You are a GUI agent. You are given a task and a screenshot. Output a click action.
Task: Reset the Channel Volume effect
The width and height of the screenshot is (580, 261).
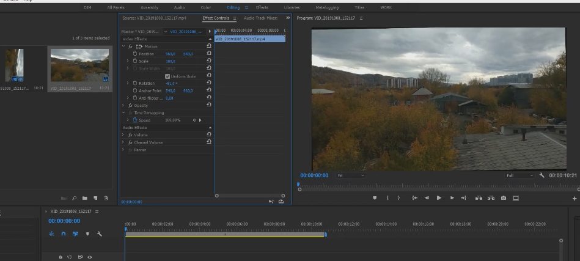209,142
